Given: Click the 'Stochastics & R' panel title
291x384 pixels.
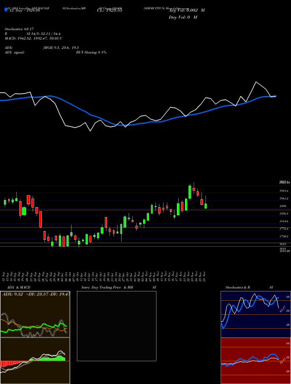Looking at the screenshot, I should pos(237,287).
